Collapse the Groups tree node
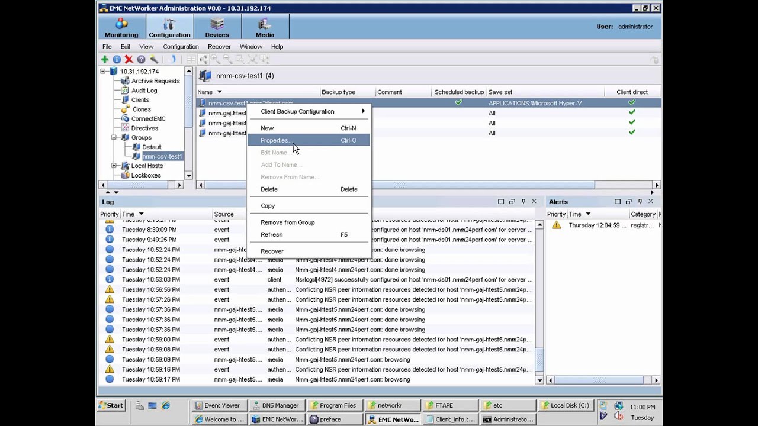Image resolution: width=758 pixels, height=426 pixels. (x=114, y=138)
